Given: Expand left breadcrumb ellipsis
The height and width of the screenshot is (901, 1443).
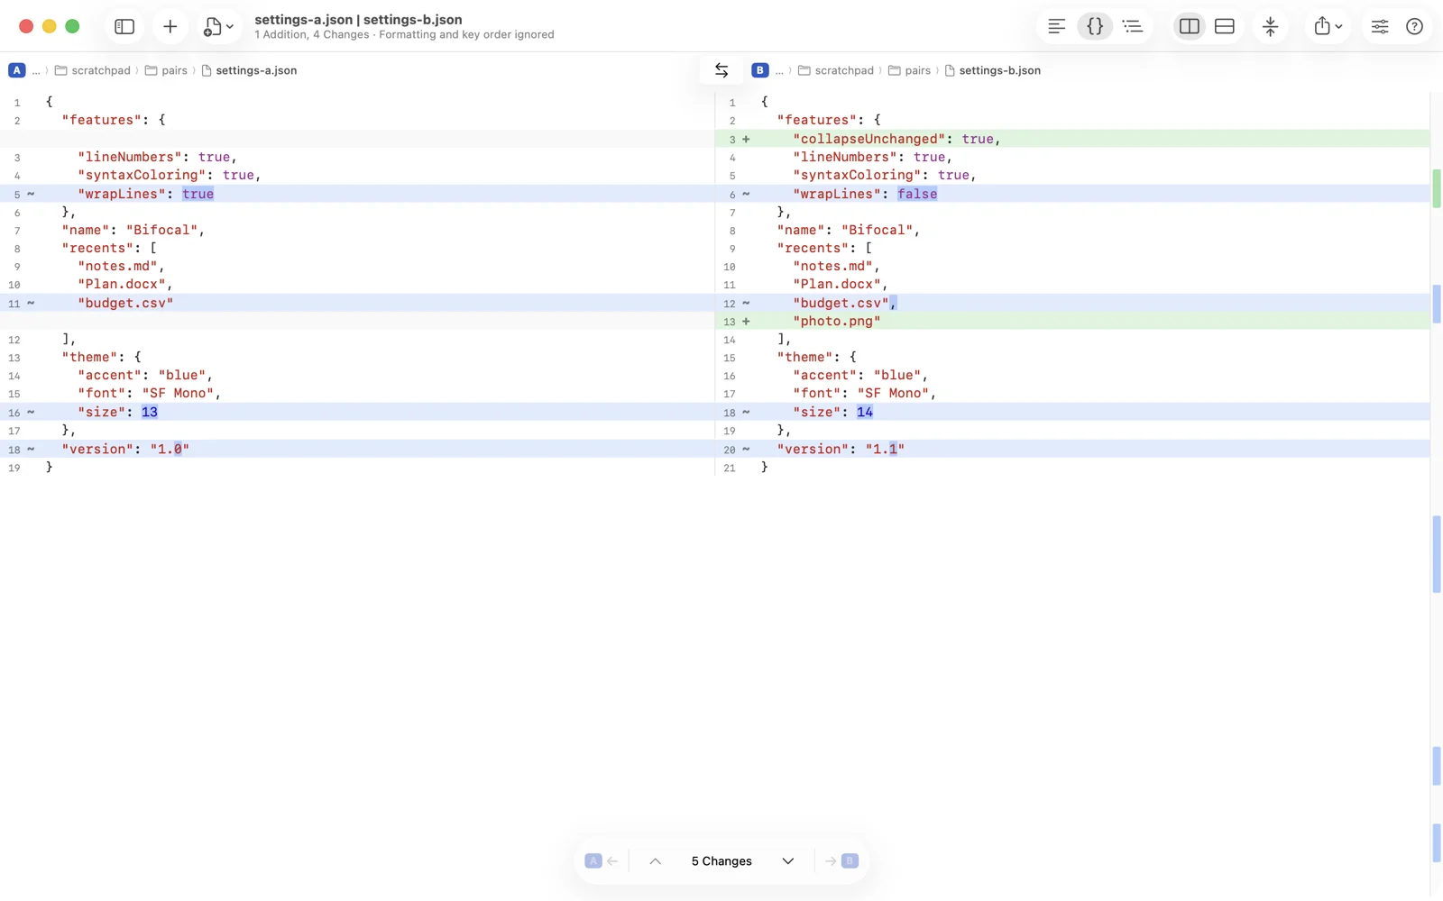Looking at the screenshot, I should point(36,70).
